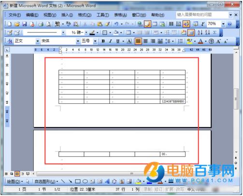The width and height of the screenshot is (243, 196).
Task: Select the Oval drawing tool
Action: [85, 182]
